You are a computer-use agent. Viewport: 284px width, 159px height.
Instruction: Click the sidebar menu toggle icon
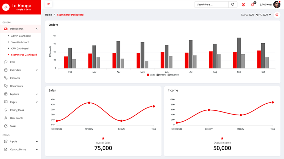[x=49, y=5]
